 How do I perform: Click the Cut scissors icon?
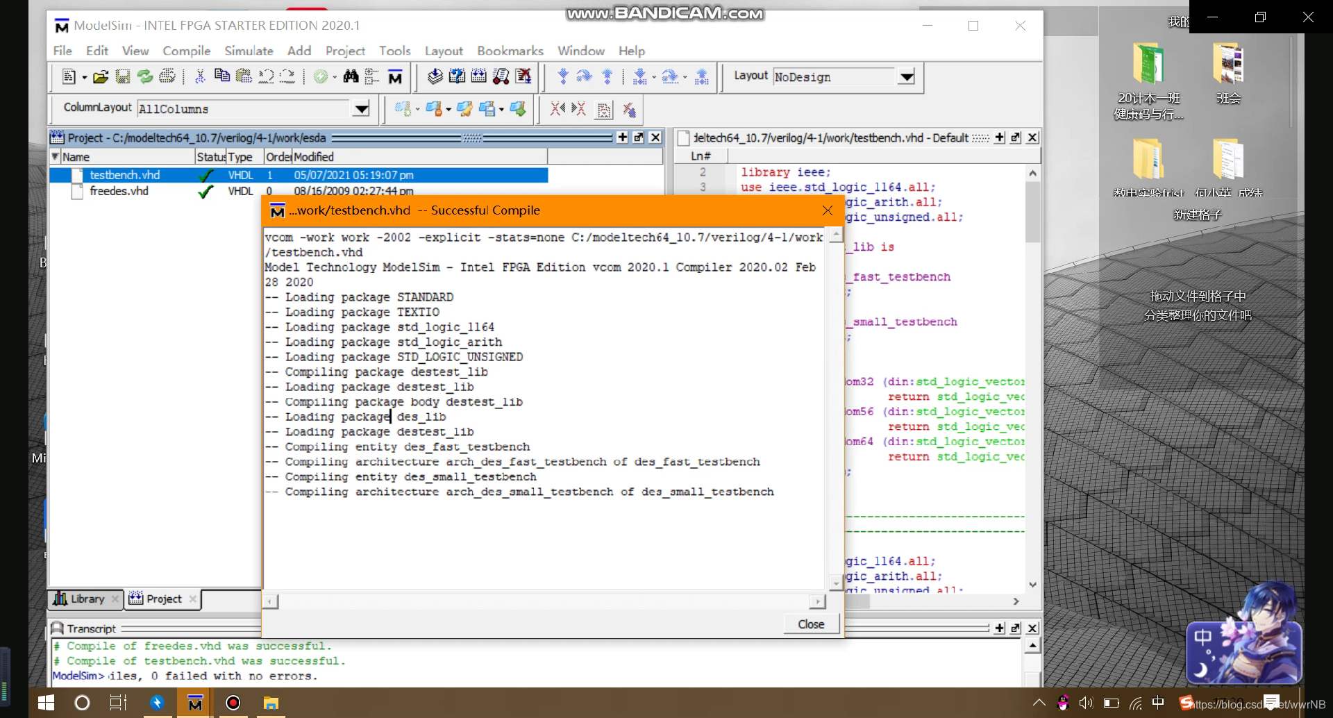coord(200,76)
